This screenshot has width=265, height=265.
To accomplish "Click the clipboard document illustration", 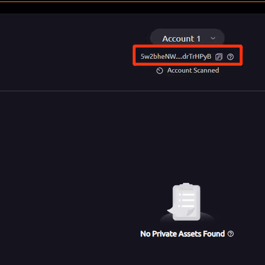I will click(186, 202).
